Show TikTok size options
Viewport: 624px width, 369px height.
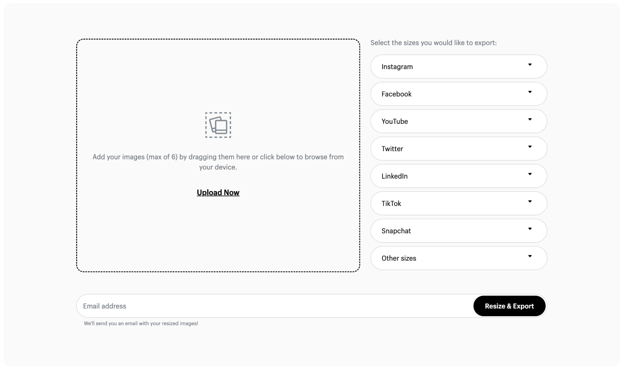(x=459, y=203)
